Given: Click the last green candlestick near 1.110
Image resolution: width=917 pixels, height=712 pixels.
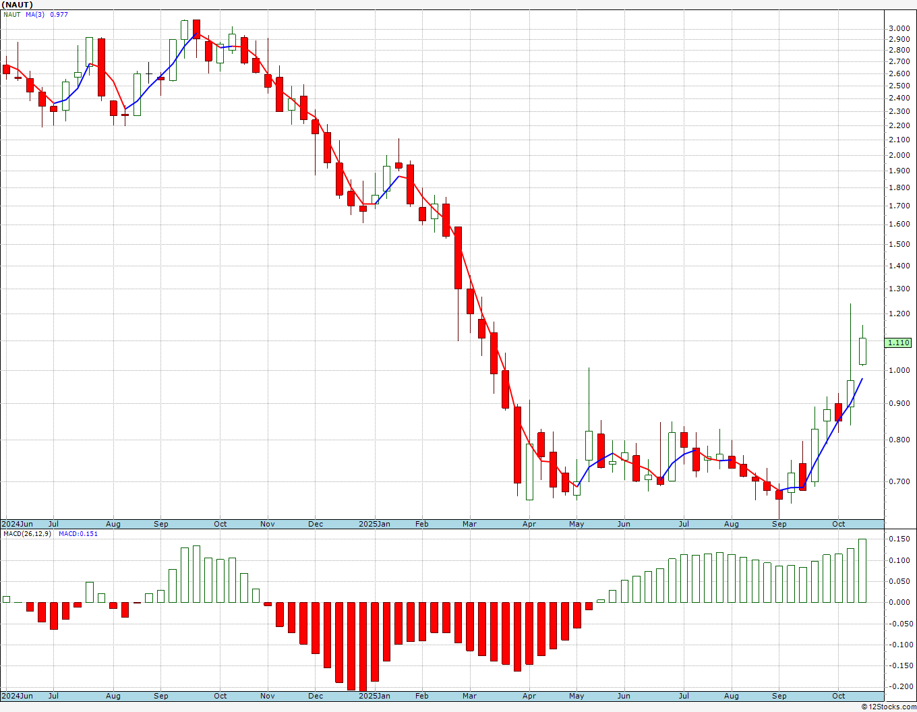Looking at the screenshot, I should [862, 351].
